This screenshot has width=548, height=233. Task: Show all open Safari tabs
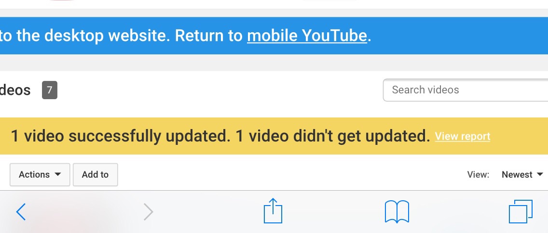[x=521, y=211]
